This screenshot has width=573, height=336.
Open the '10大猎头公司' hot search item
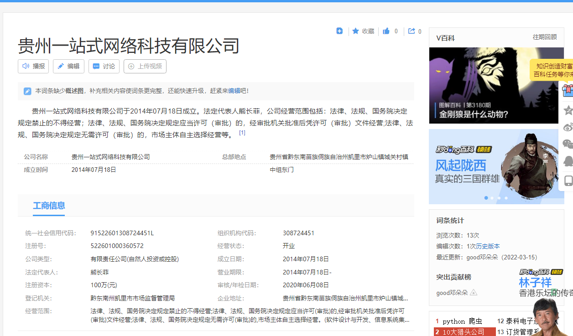(x=463, y=332)
